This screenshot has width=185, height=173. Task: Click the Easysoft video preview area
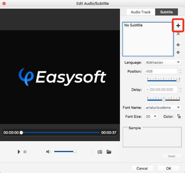[60, 77]
